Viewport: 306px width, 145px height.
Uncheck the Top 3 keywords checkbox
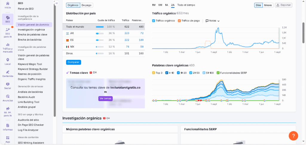[154, 73]
